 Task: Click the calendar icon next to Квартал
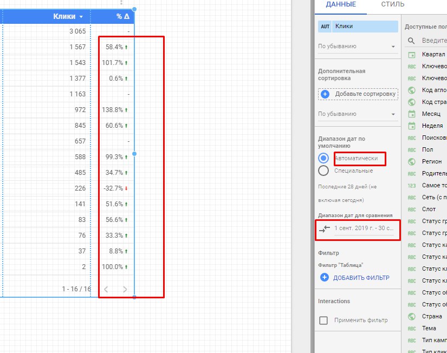click(412, 55)
